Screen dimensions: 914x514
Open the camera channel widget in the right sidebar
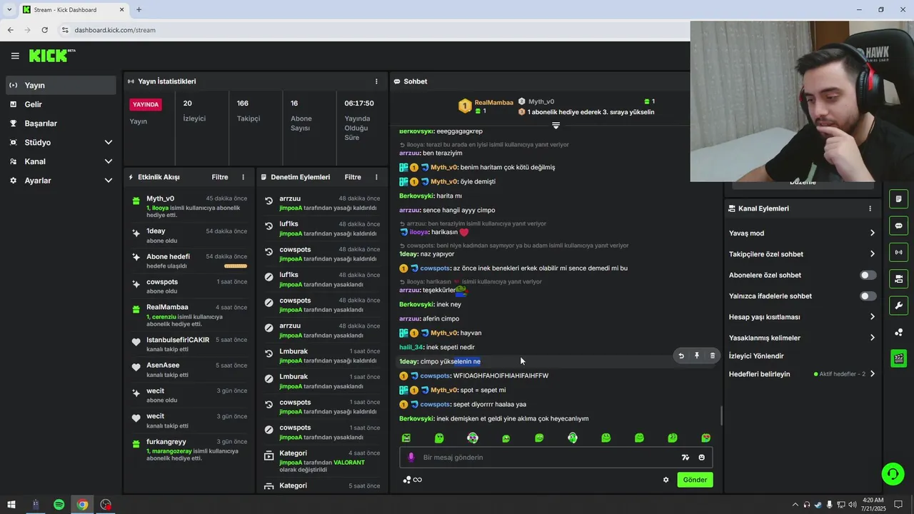898,278
